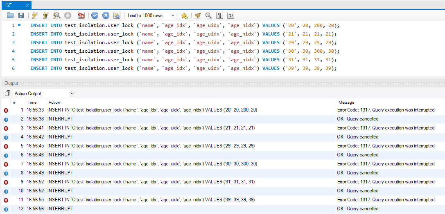Click error icon on output row 5
Image resolution: width=445 pixels, height=214 pixels.
click(x=6, y=146)
